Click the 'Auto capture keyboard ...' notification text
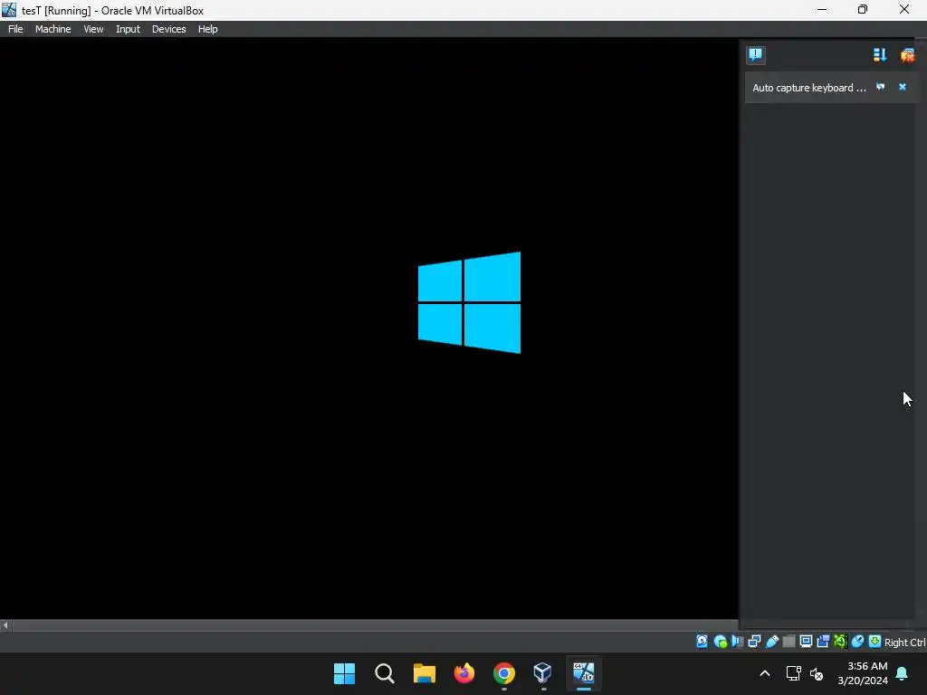The width and height of the screenshot is (927, 695). pos(808,88)
